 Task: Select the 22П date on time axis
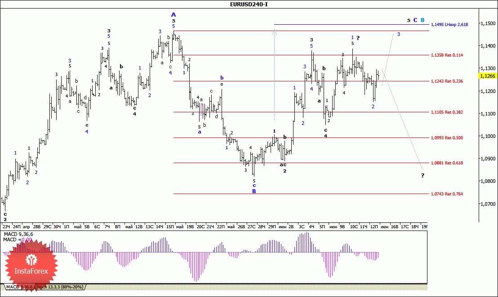(220, 226)
